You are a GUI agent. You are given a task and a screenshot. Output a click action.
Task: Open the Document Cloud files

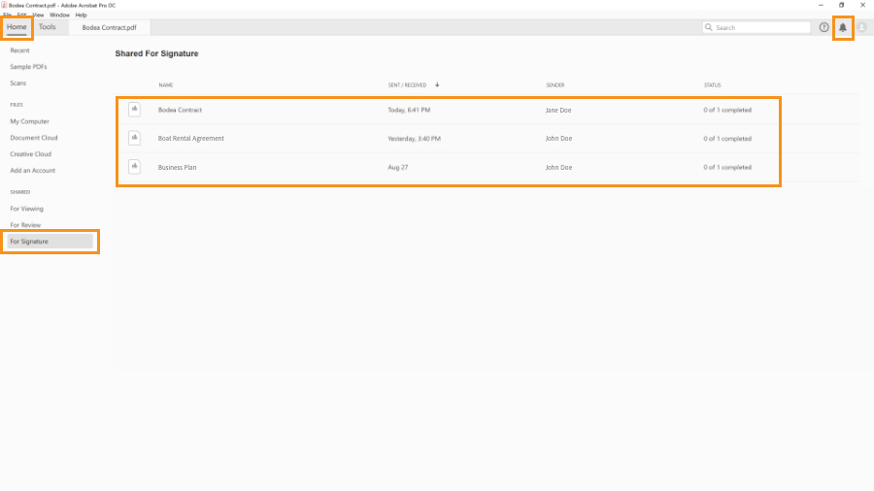click(x=33, y=138)
